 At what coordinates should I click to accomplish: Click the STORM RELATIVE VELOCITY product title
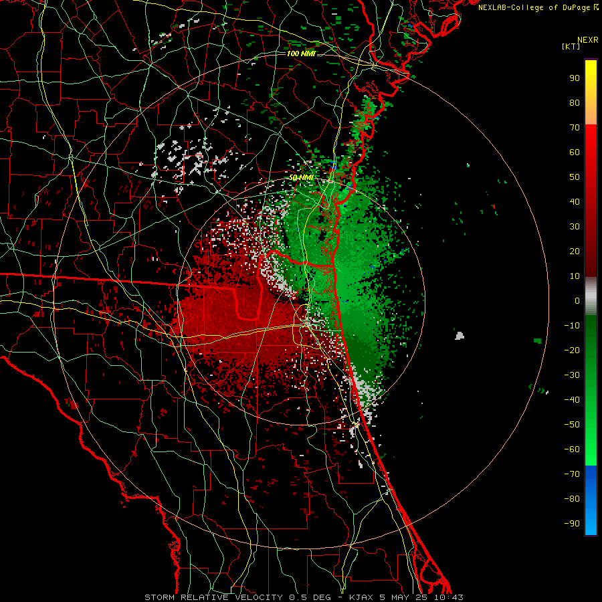(213, 597)
